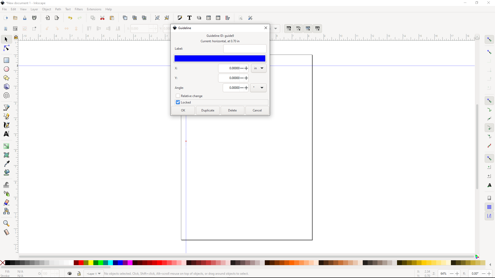Open the inches unit dropdown

[259, 68]
